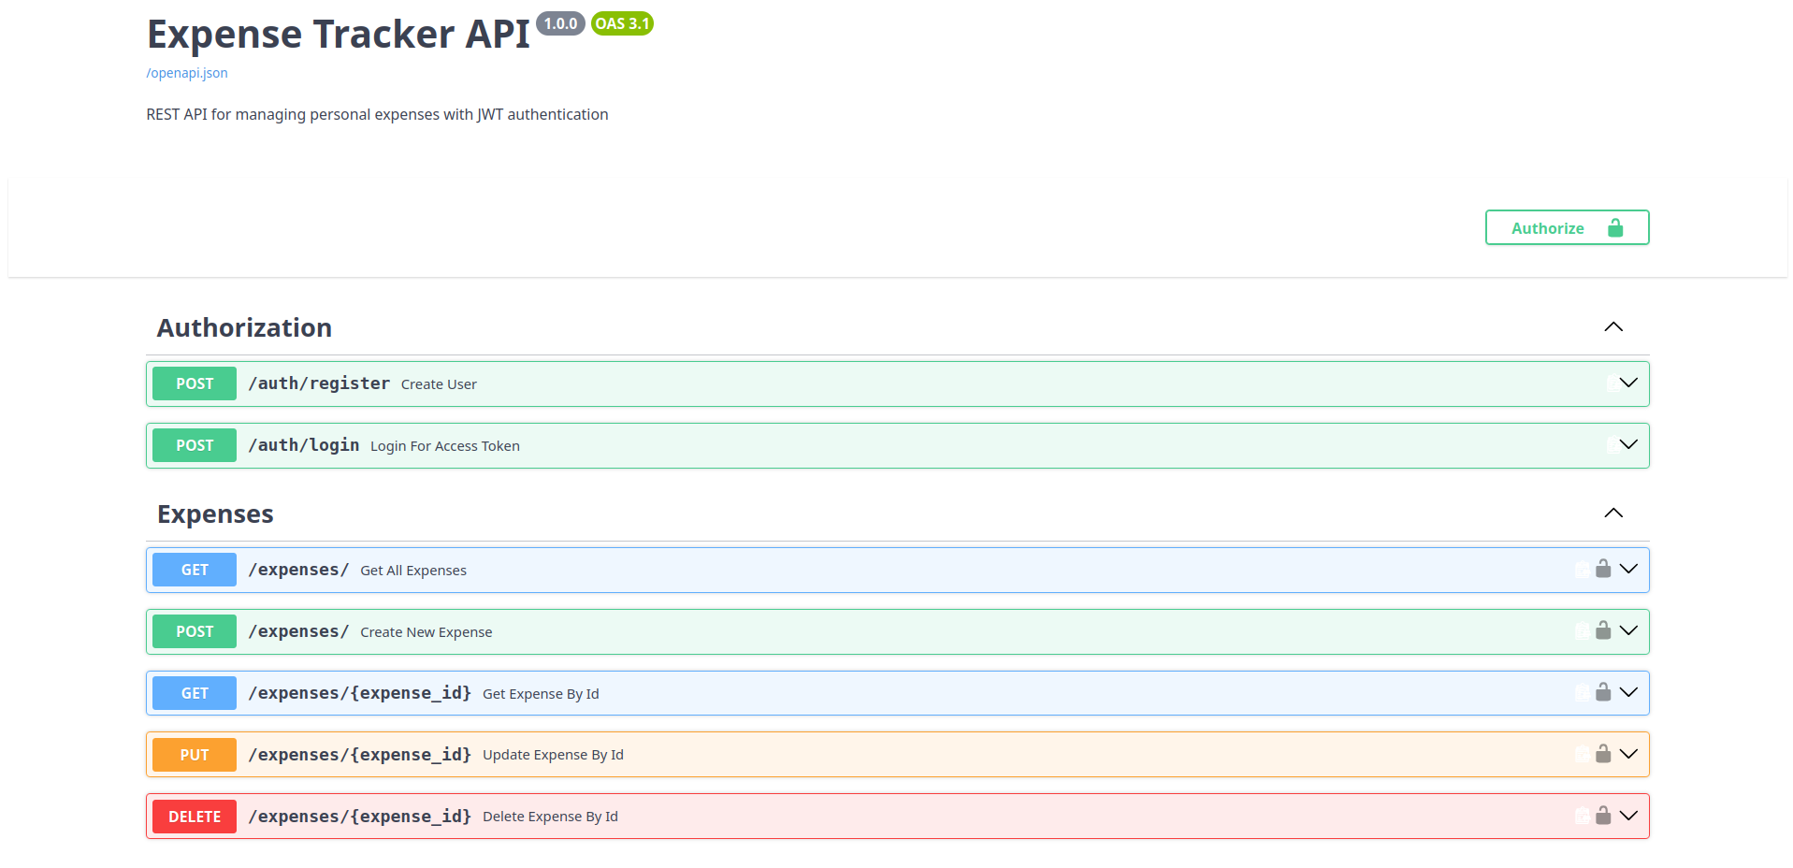Click the lock icon on Create New Expense row
This screenshot has height=868, width=1793.
(1603, 630)
